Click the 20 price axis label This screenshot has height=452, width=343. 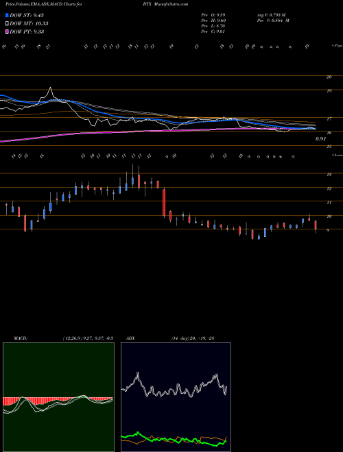point(329,77)
